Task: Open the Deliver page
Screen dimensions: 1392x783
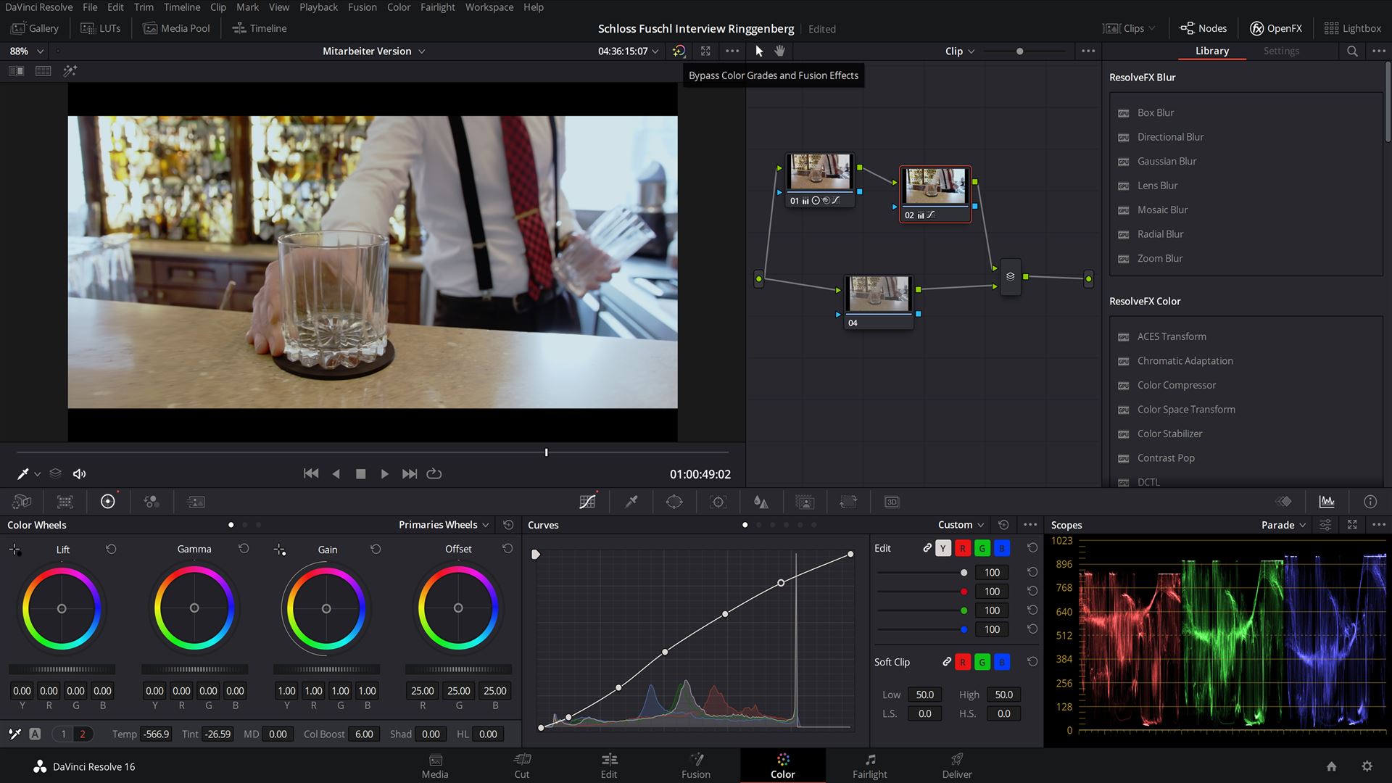Action: point(956,766)
